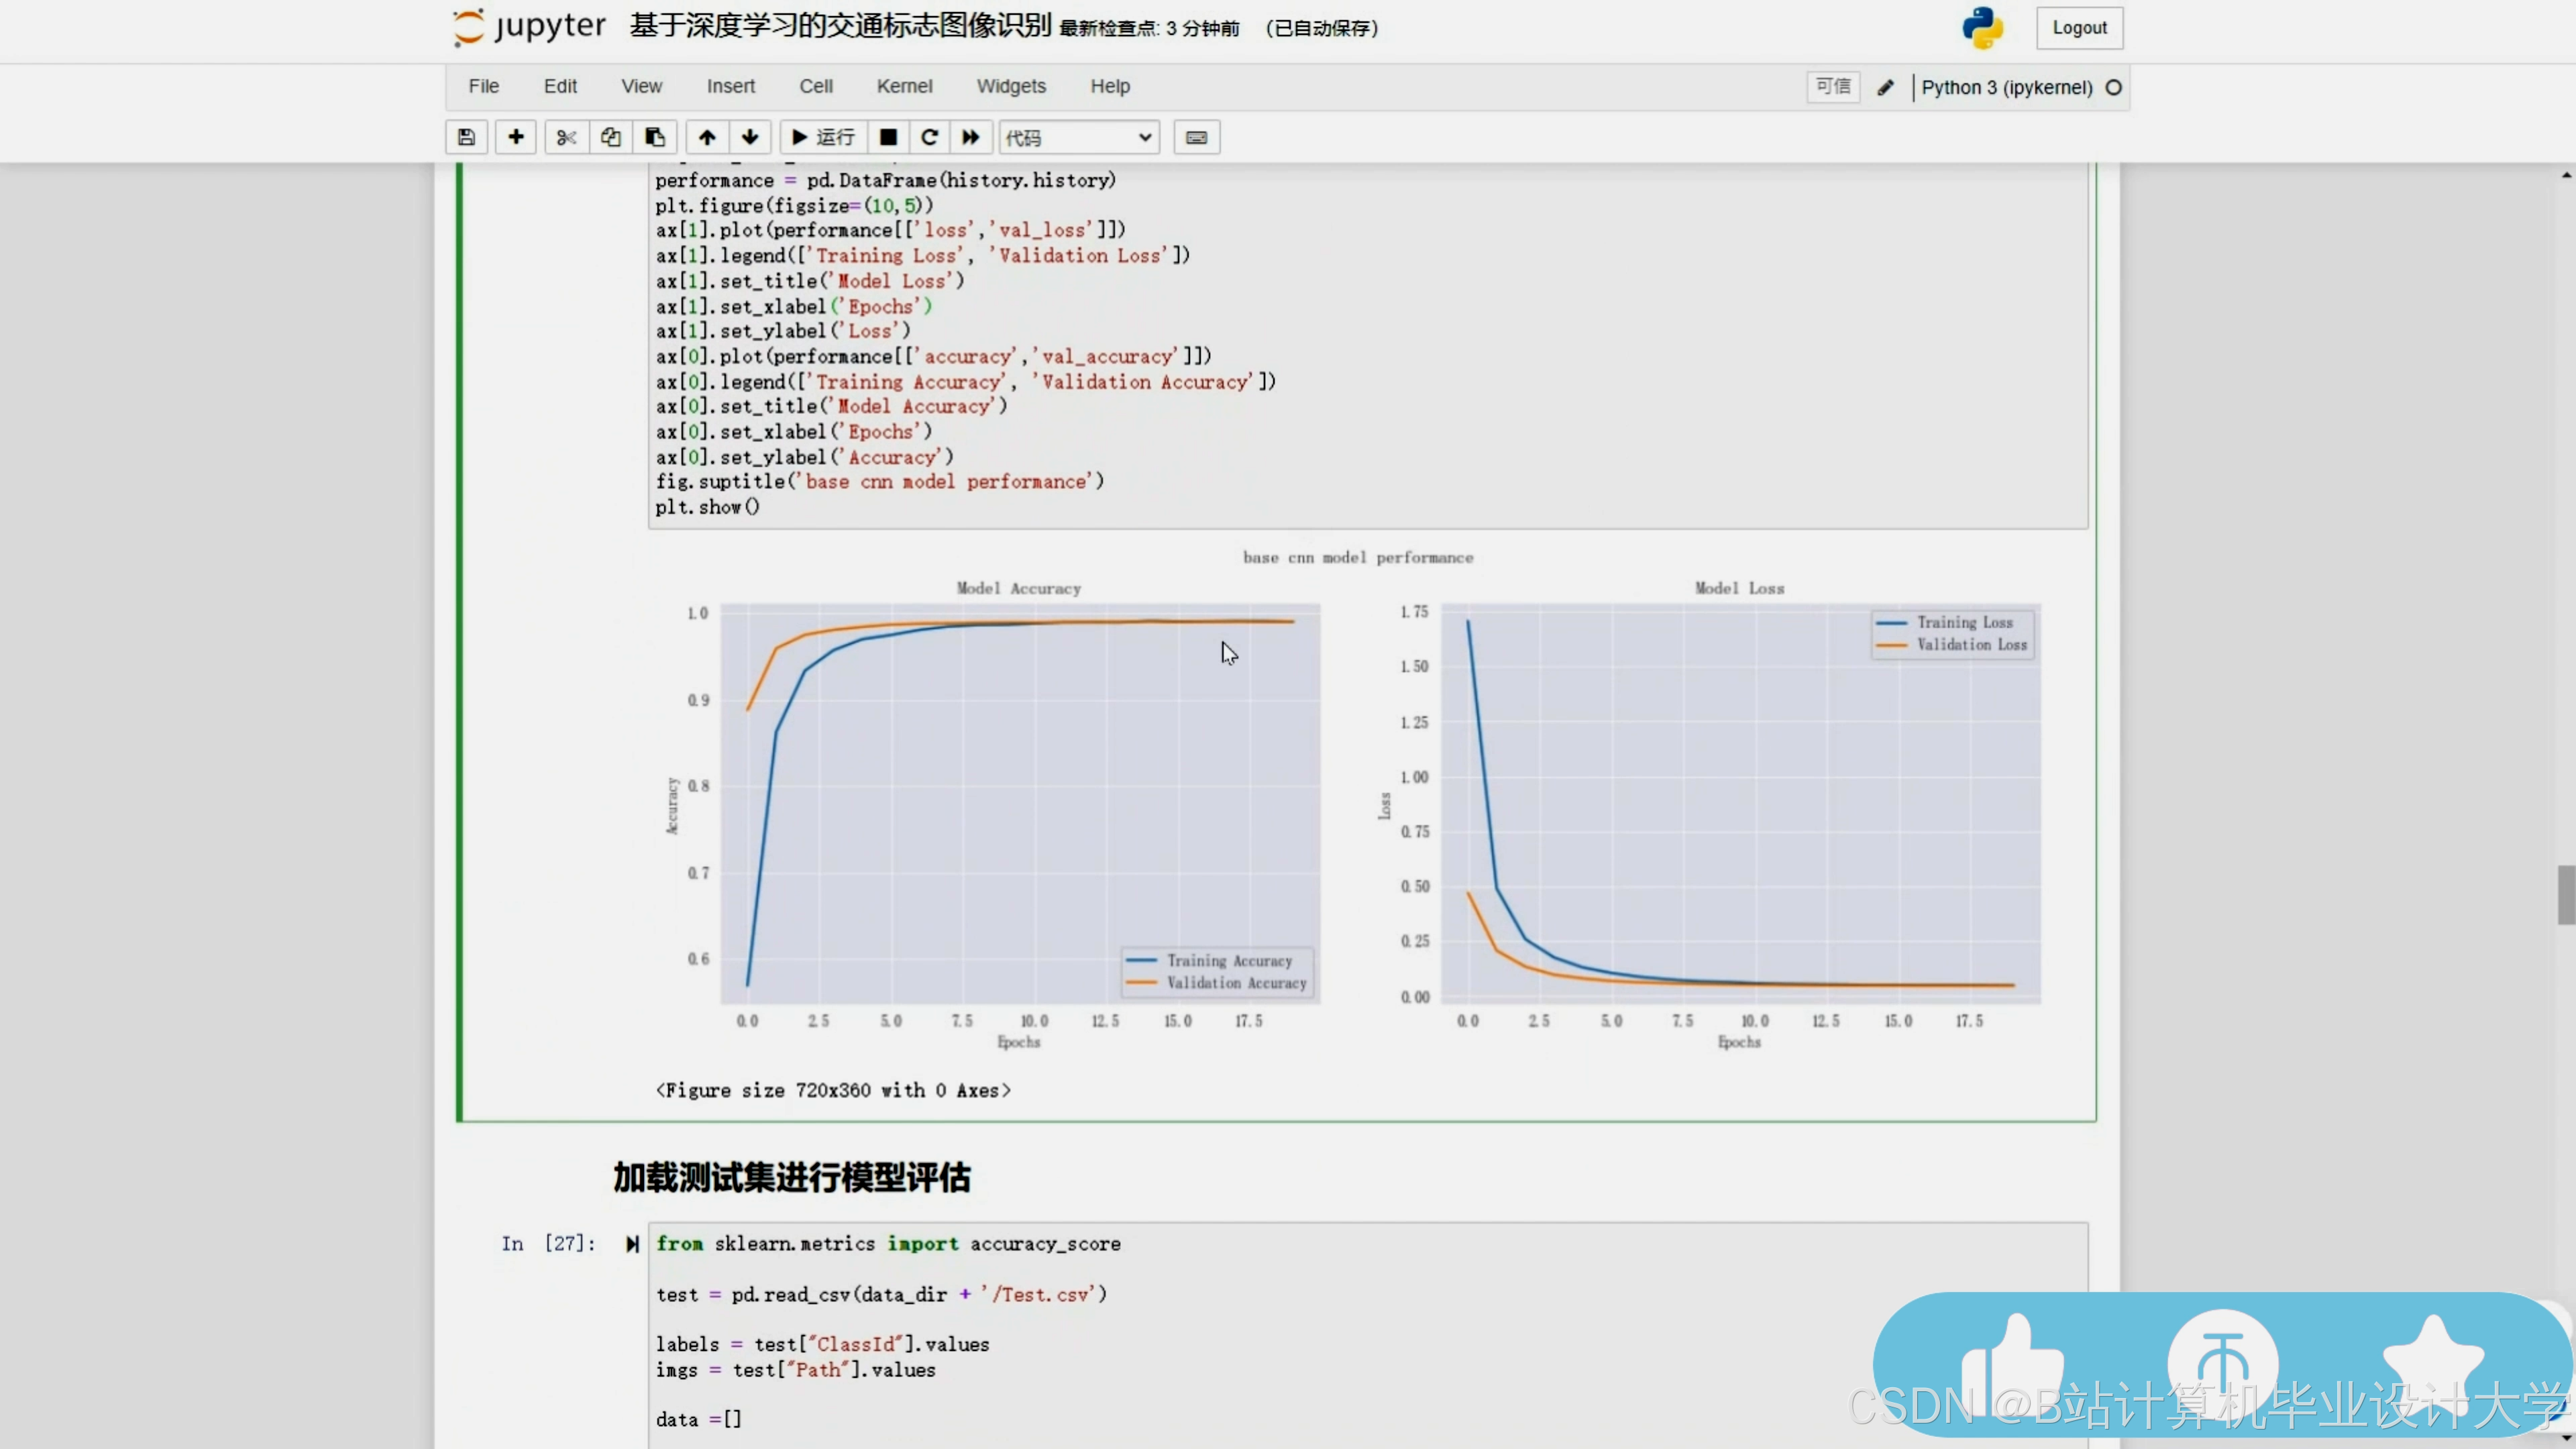This screenshot has width=2576, height=1449.
Task: Save notebook with the floppy disk icon
Action: click(466, 137)
